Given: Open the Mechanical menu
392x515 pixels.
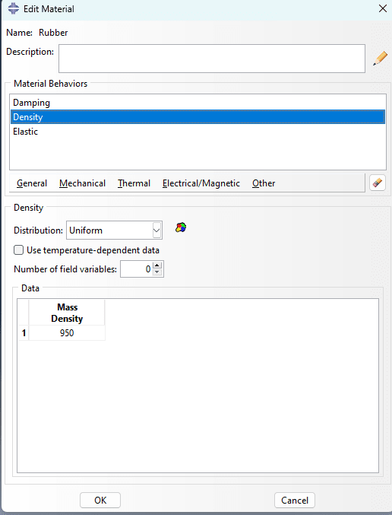Looking at the screenshot, I should click(x=82, y=183).
